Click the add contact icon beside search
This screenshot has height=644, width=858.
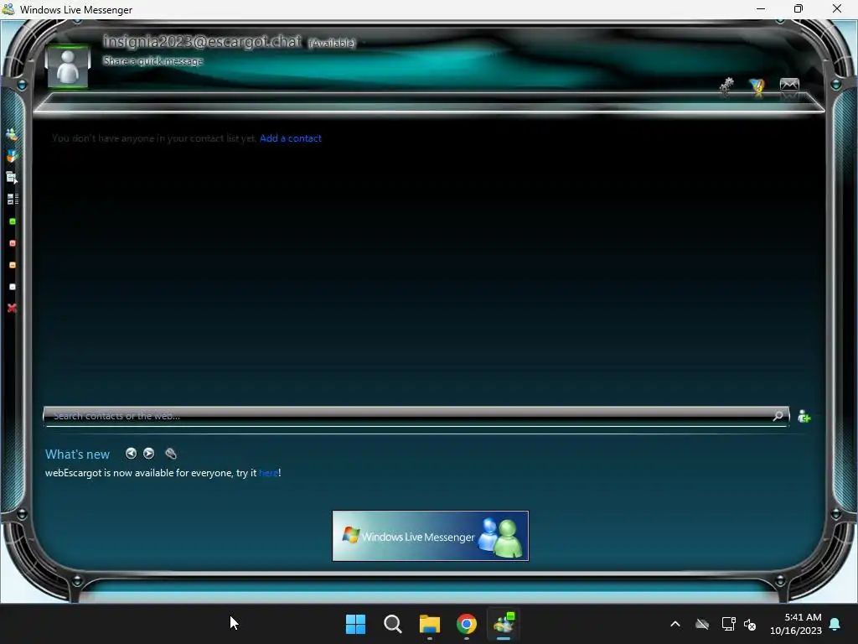click(x=804, y=417)
